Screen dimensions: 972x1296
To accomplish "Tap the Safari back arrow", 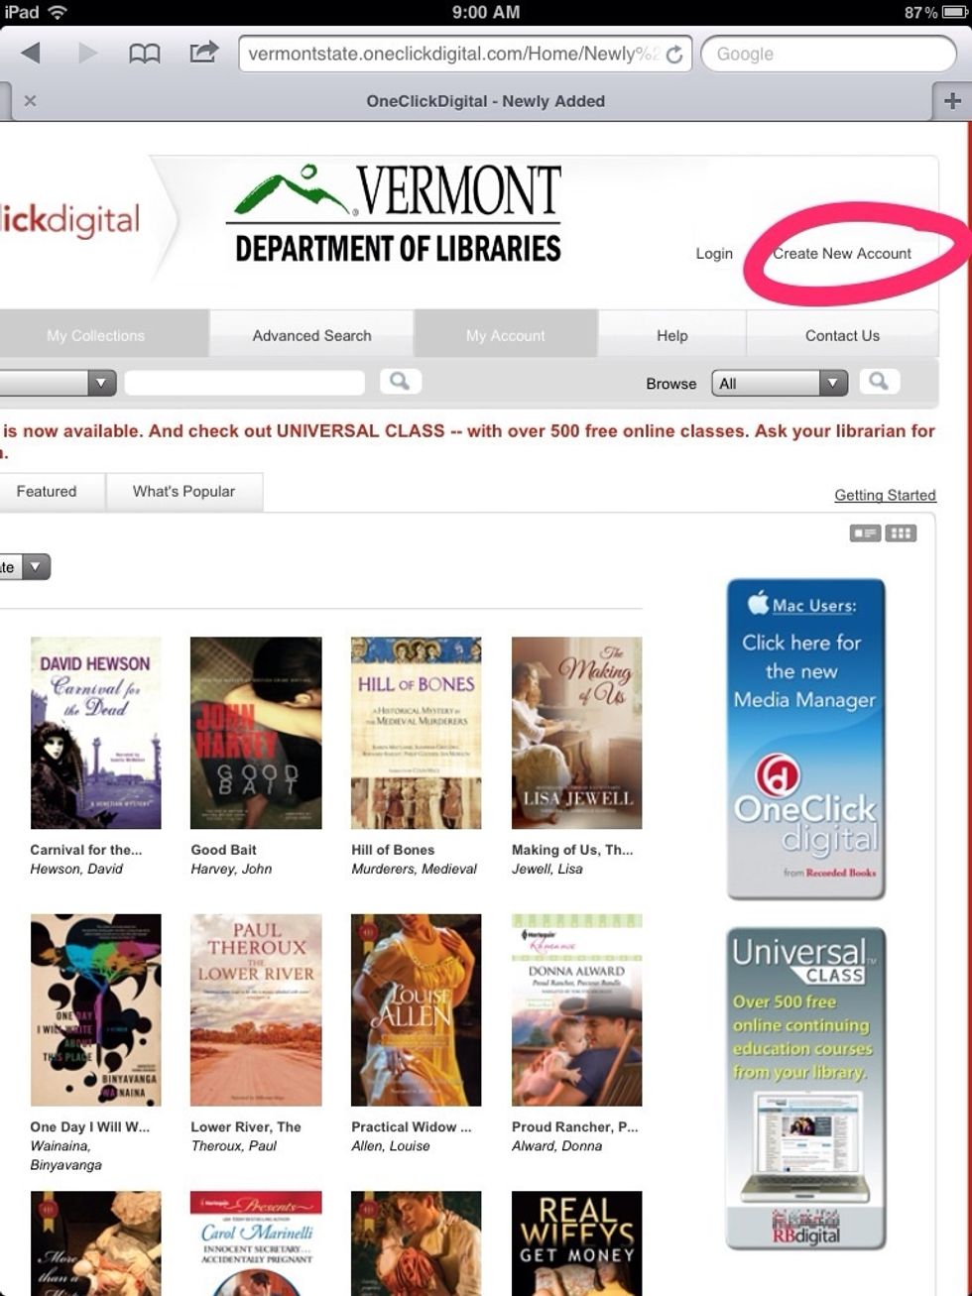I will pyautogui.click(x=31, y=53).
